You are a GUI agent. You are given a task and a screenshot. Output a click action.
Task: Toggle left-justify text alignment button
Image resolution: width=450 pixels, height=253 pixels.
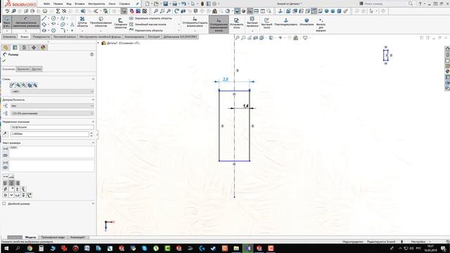[5, 183]
